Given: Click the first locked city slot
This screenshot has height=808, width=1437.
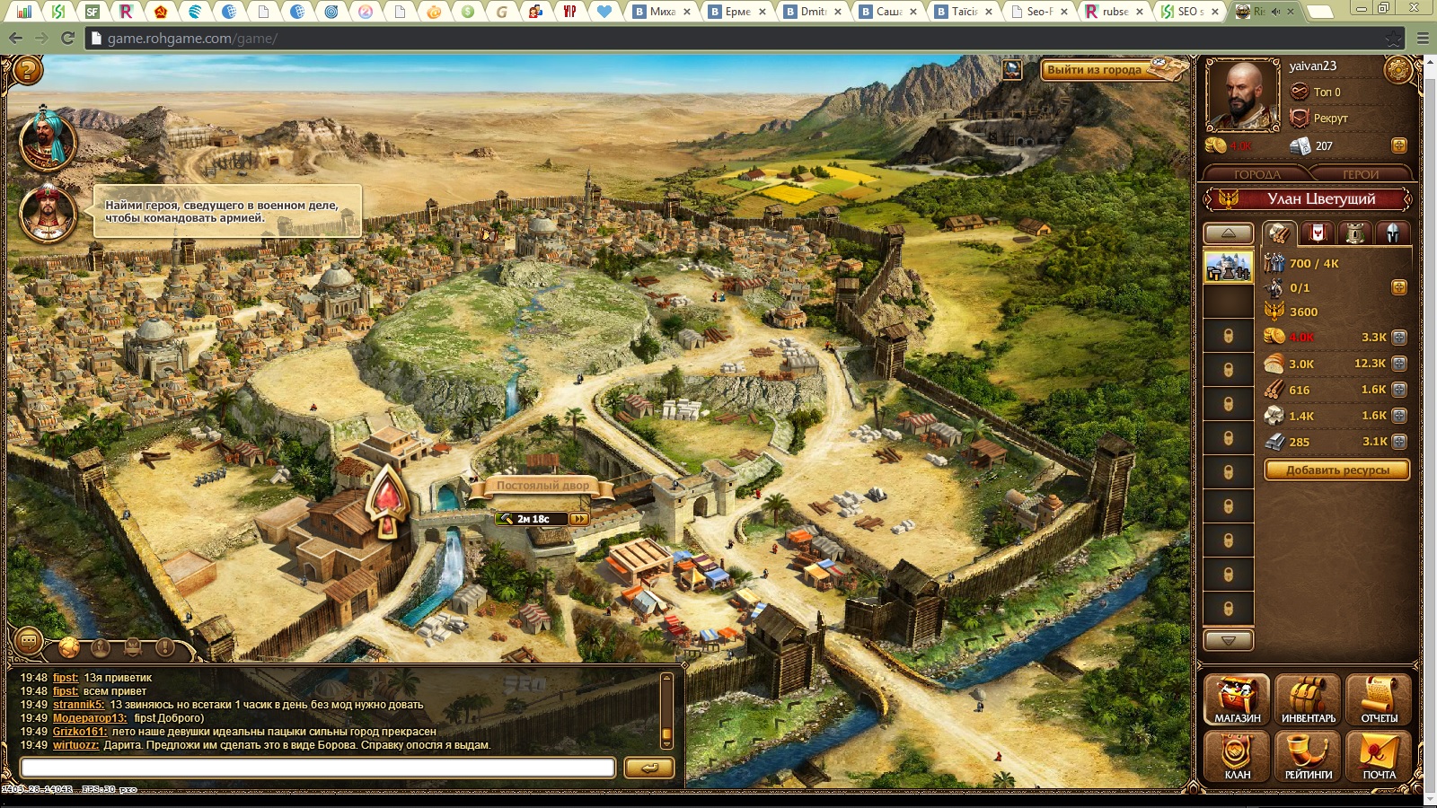Looking at the screenshot, I should click(x=1229, y=336).
